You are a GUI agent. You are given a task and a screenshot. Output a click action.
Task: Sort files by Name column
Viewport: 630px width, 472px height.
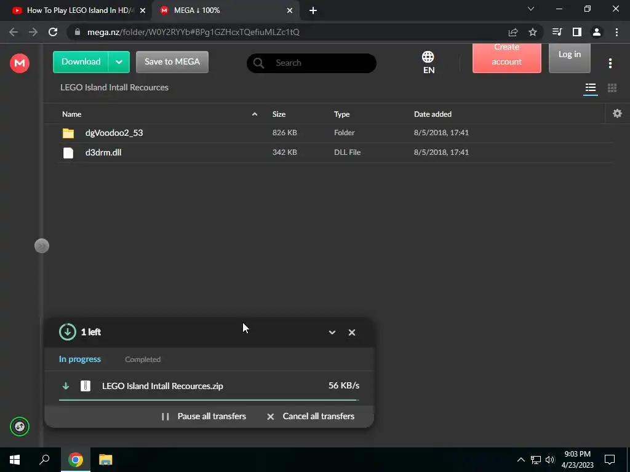pyautogui.click(x=72, y=114)
